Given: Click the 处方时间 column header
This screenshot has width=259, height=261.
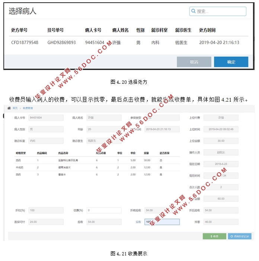Looking at the screenshot, I should (207, 30).
